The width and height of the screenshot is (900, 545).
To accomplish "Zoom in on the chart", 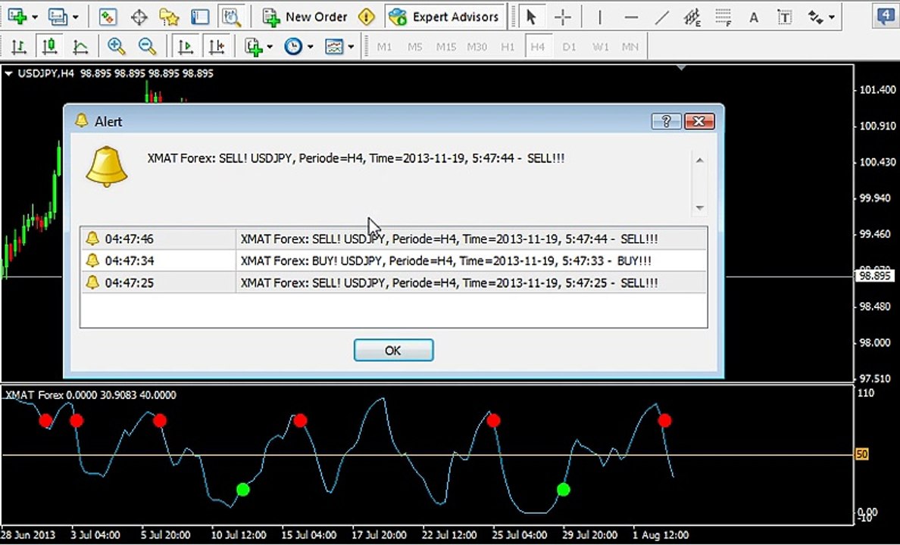I will (x=117, y=47).
